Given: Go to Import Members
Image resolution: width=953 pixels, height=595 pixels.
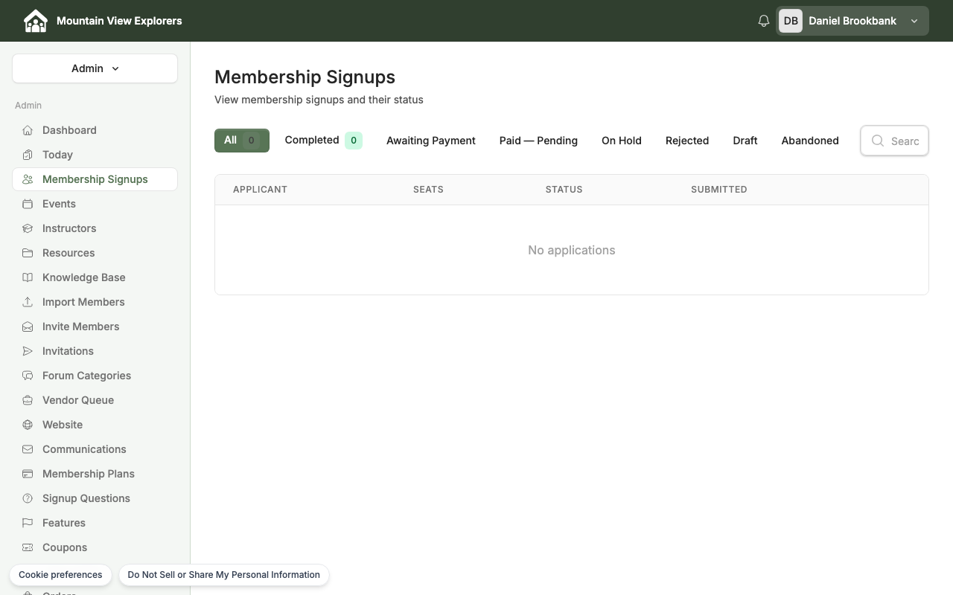Looking at the screenshot, I should pyautogui.click(x=95, y=302).
